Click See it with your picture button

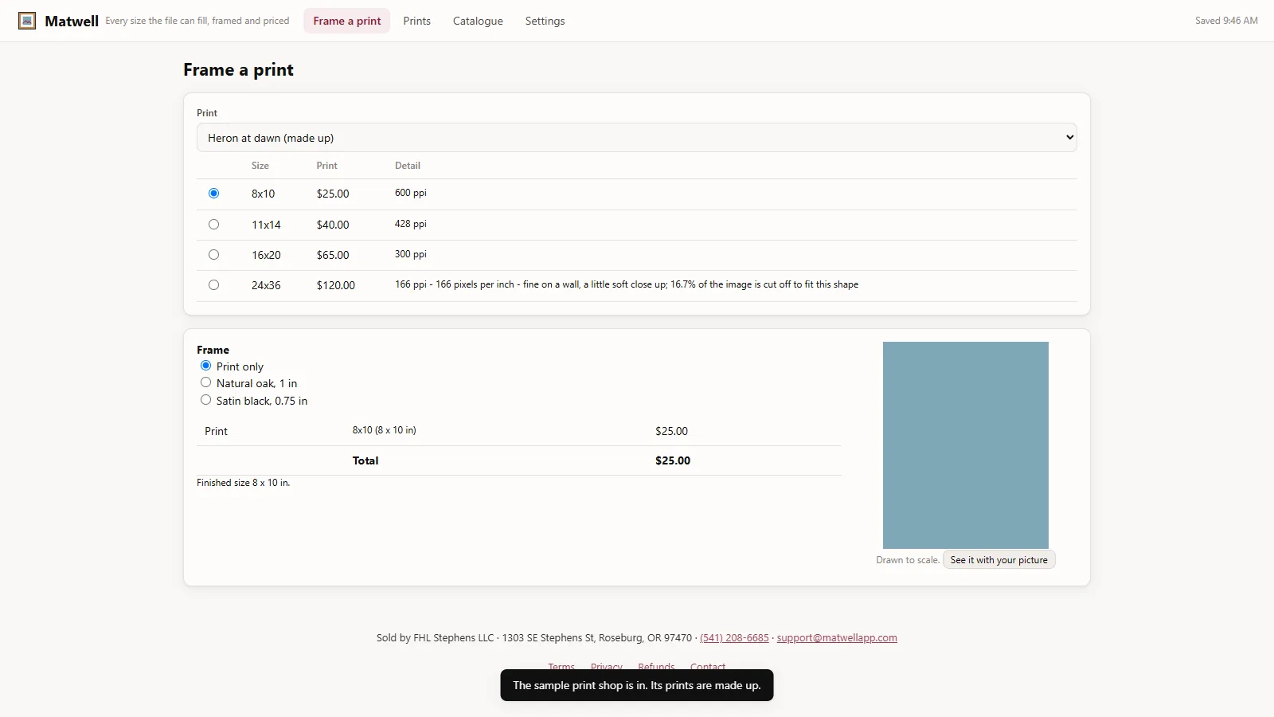pos(998,560)
